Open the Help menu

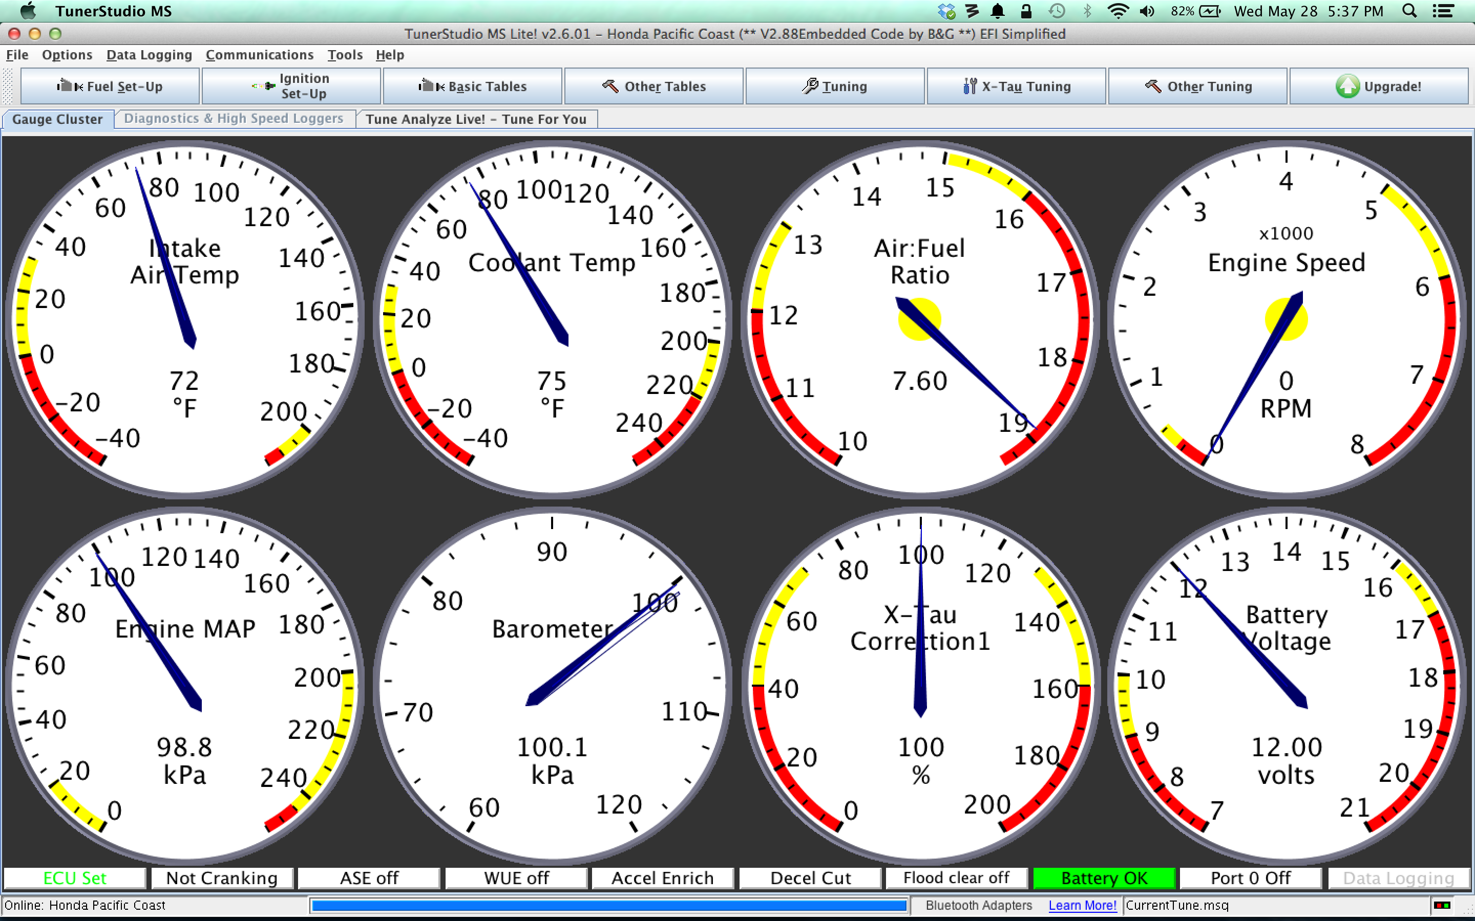[389, 55]
